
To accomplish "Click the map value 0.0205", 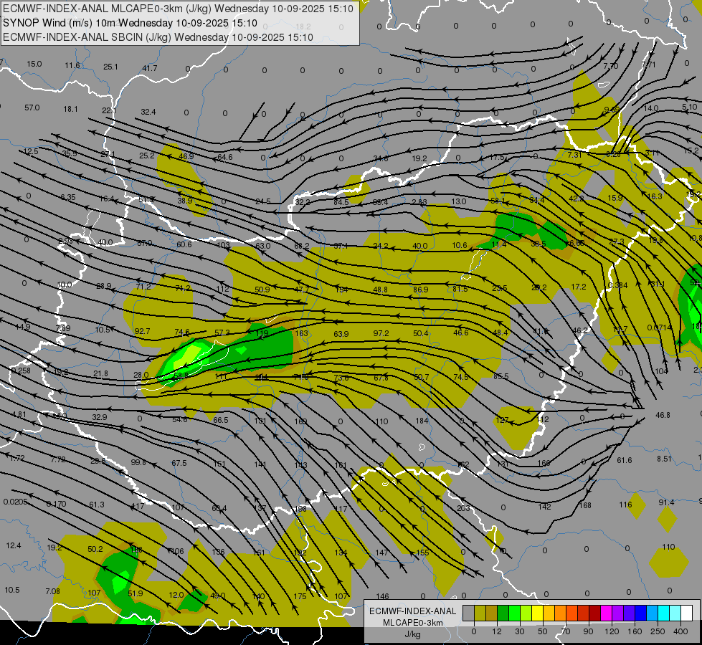I will pyautogui.click(x=15, y=502).
